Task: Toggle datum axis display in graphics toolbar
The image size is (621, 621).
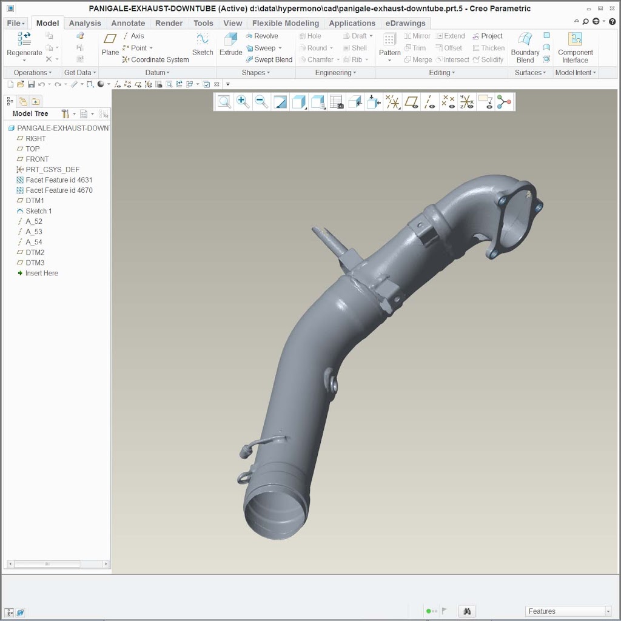Action: point(430,102)
